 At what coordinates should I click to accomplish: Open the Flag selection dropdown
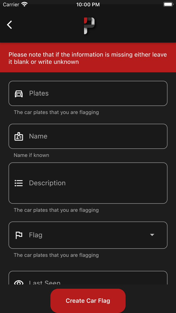click(x=88, y=235)
